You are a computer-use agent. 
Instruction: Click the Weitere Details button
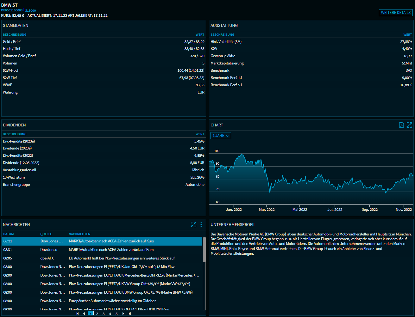(396, 13)
